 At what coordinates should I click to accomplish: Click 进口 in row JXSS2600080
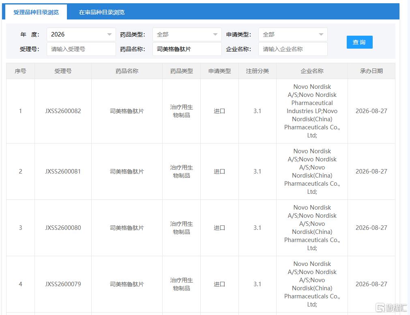(219, 228)
